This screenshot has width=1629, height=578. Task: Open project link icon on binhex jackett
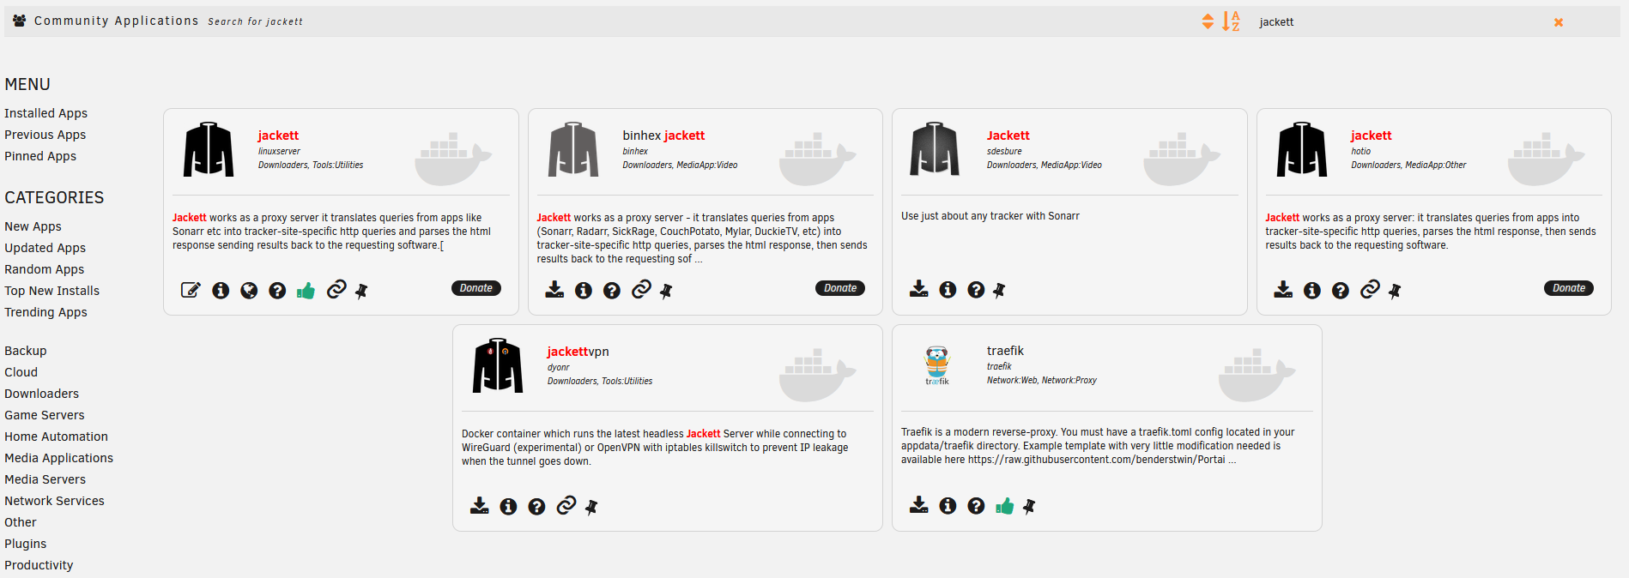[641, 289]
